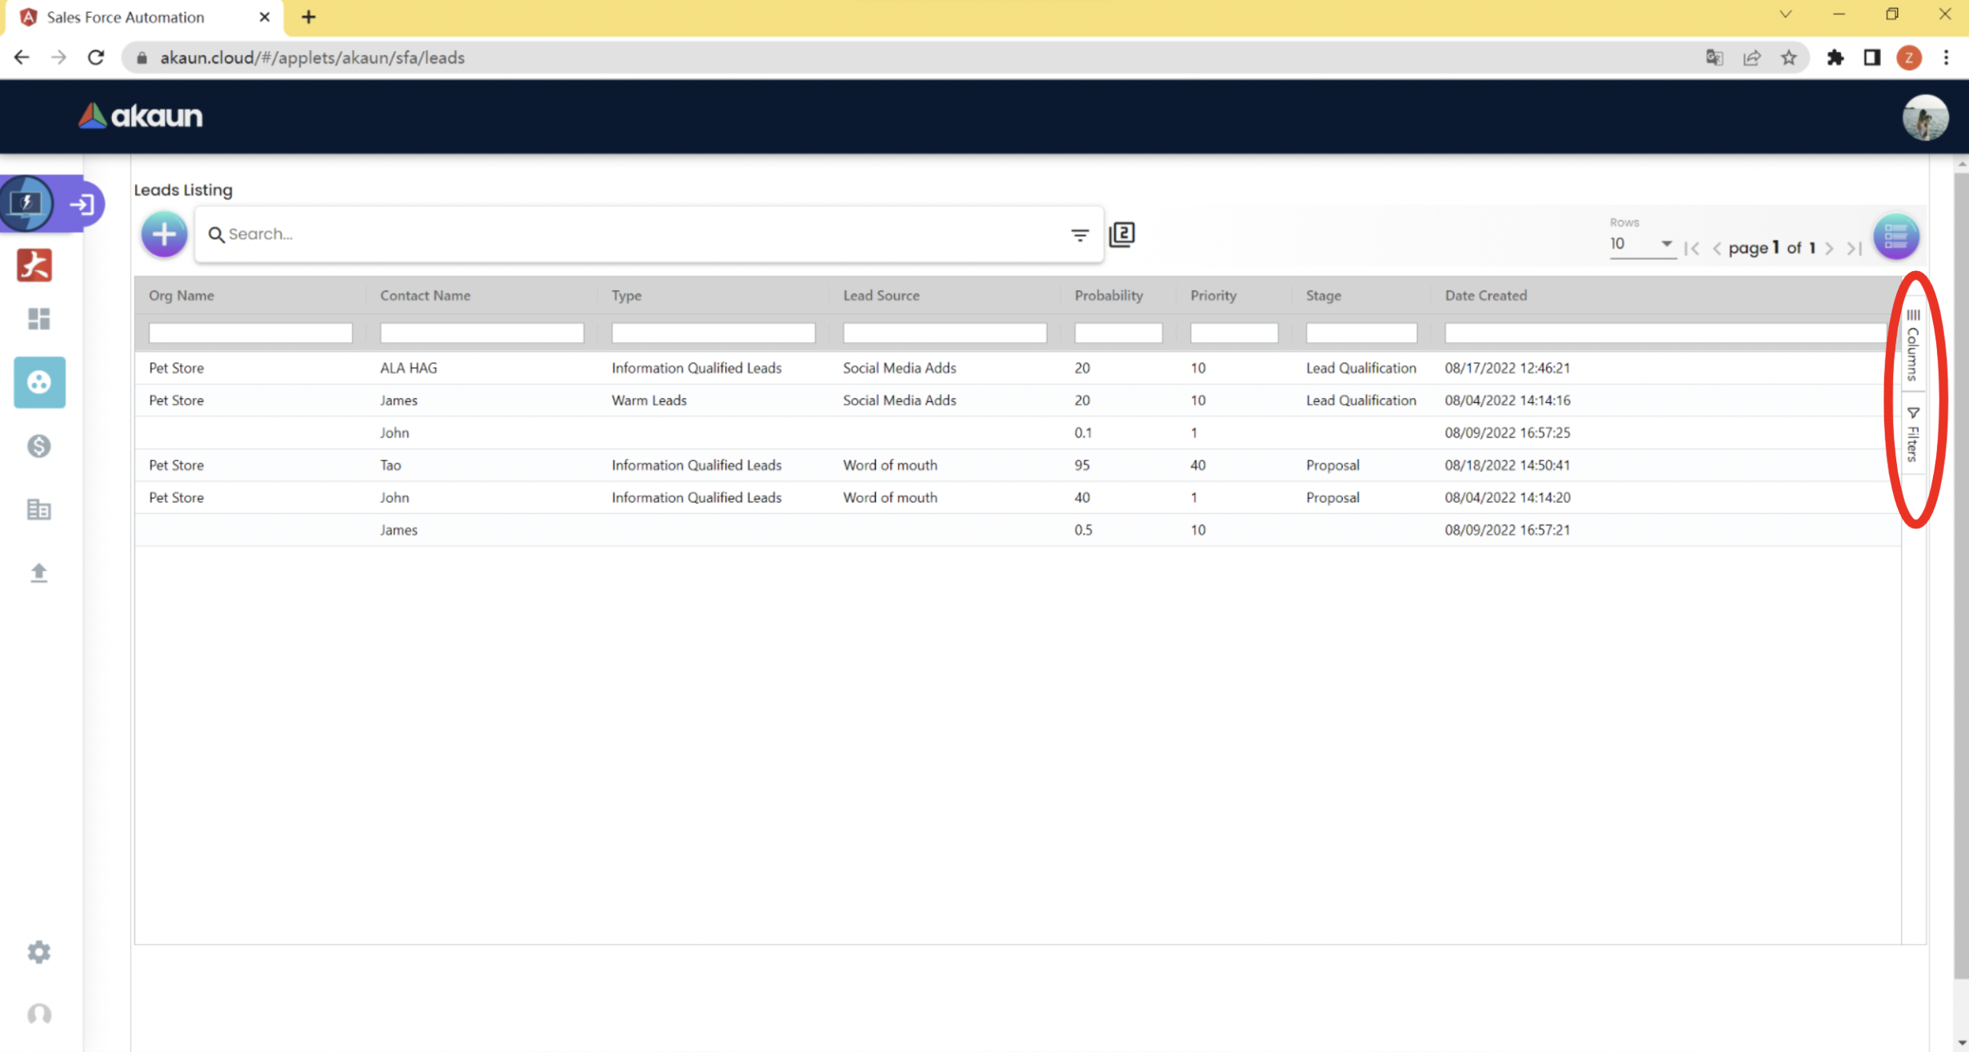Viewport: 1969px width, 1052px height.
Task: Sort by Probability column header
Action: point(1108,296)
